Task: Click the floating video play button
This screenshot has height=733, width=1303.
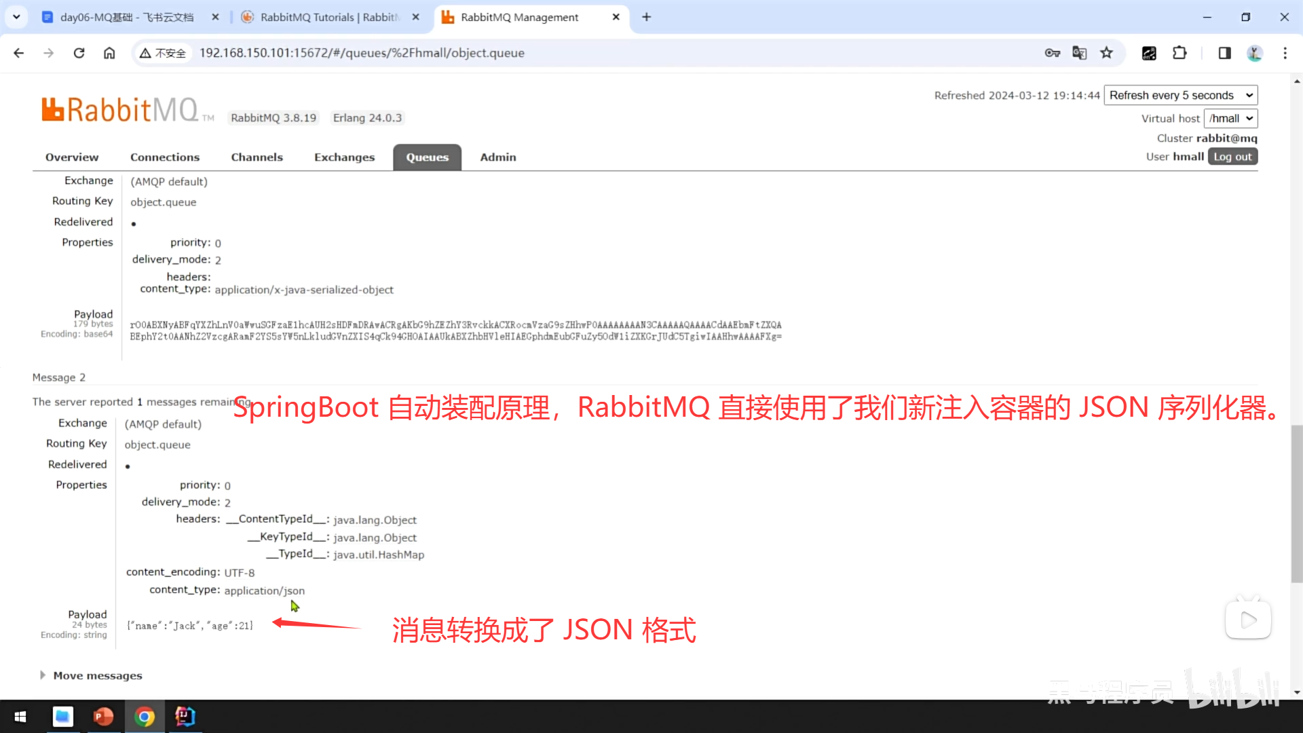Action: pyautogui.click(x=1247, y=620)
